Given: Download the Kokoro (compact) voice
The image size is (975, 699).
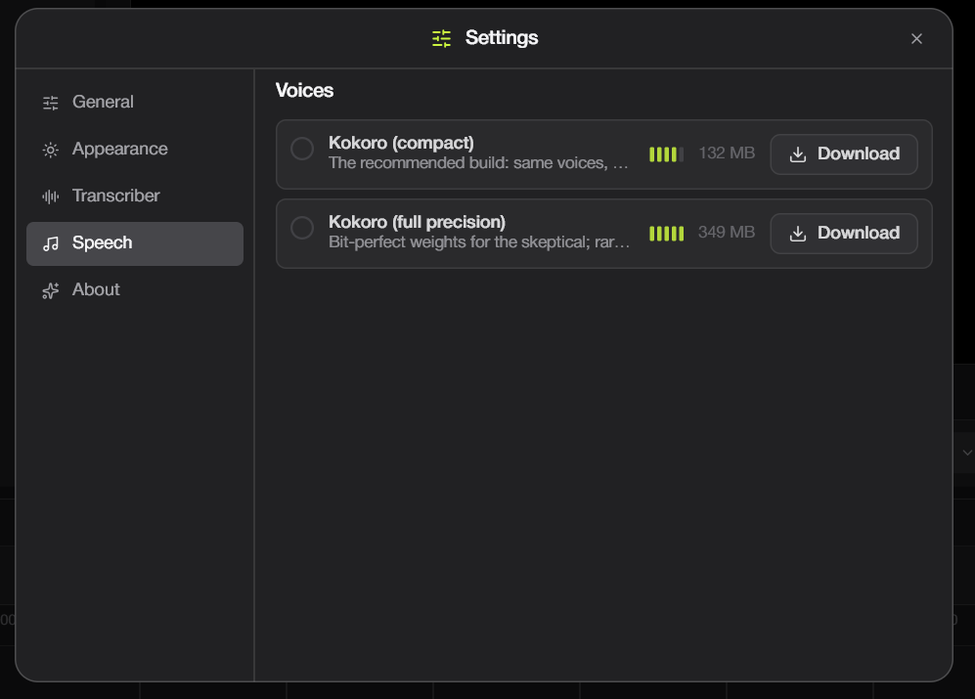Looking at the screenshot, I should coord(844,154).
